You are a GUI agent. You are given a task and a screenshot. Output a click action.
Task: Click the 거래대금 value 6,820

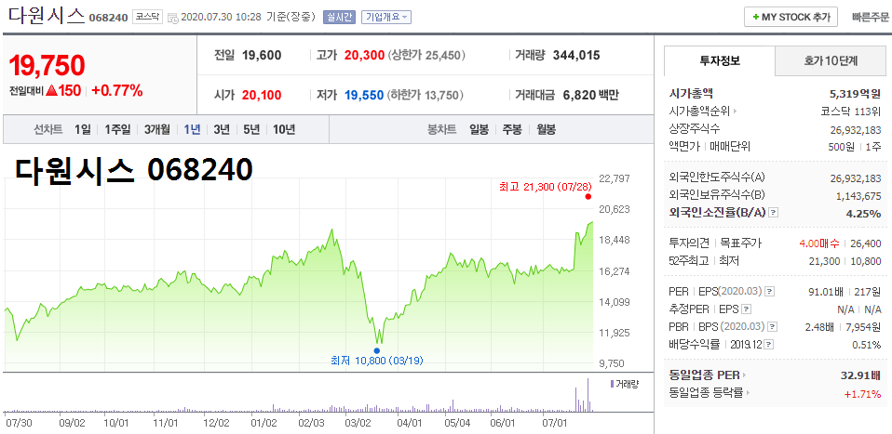pyautogui.click(x=578, y=95)
